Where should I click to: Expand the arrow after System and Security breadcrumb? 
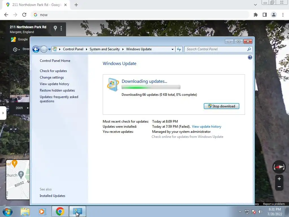[x=123, y=49]
